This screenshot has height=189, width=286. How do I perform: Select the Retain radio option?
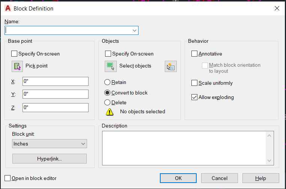coord(107,82)
